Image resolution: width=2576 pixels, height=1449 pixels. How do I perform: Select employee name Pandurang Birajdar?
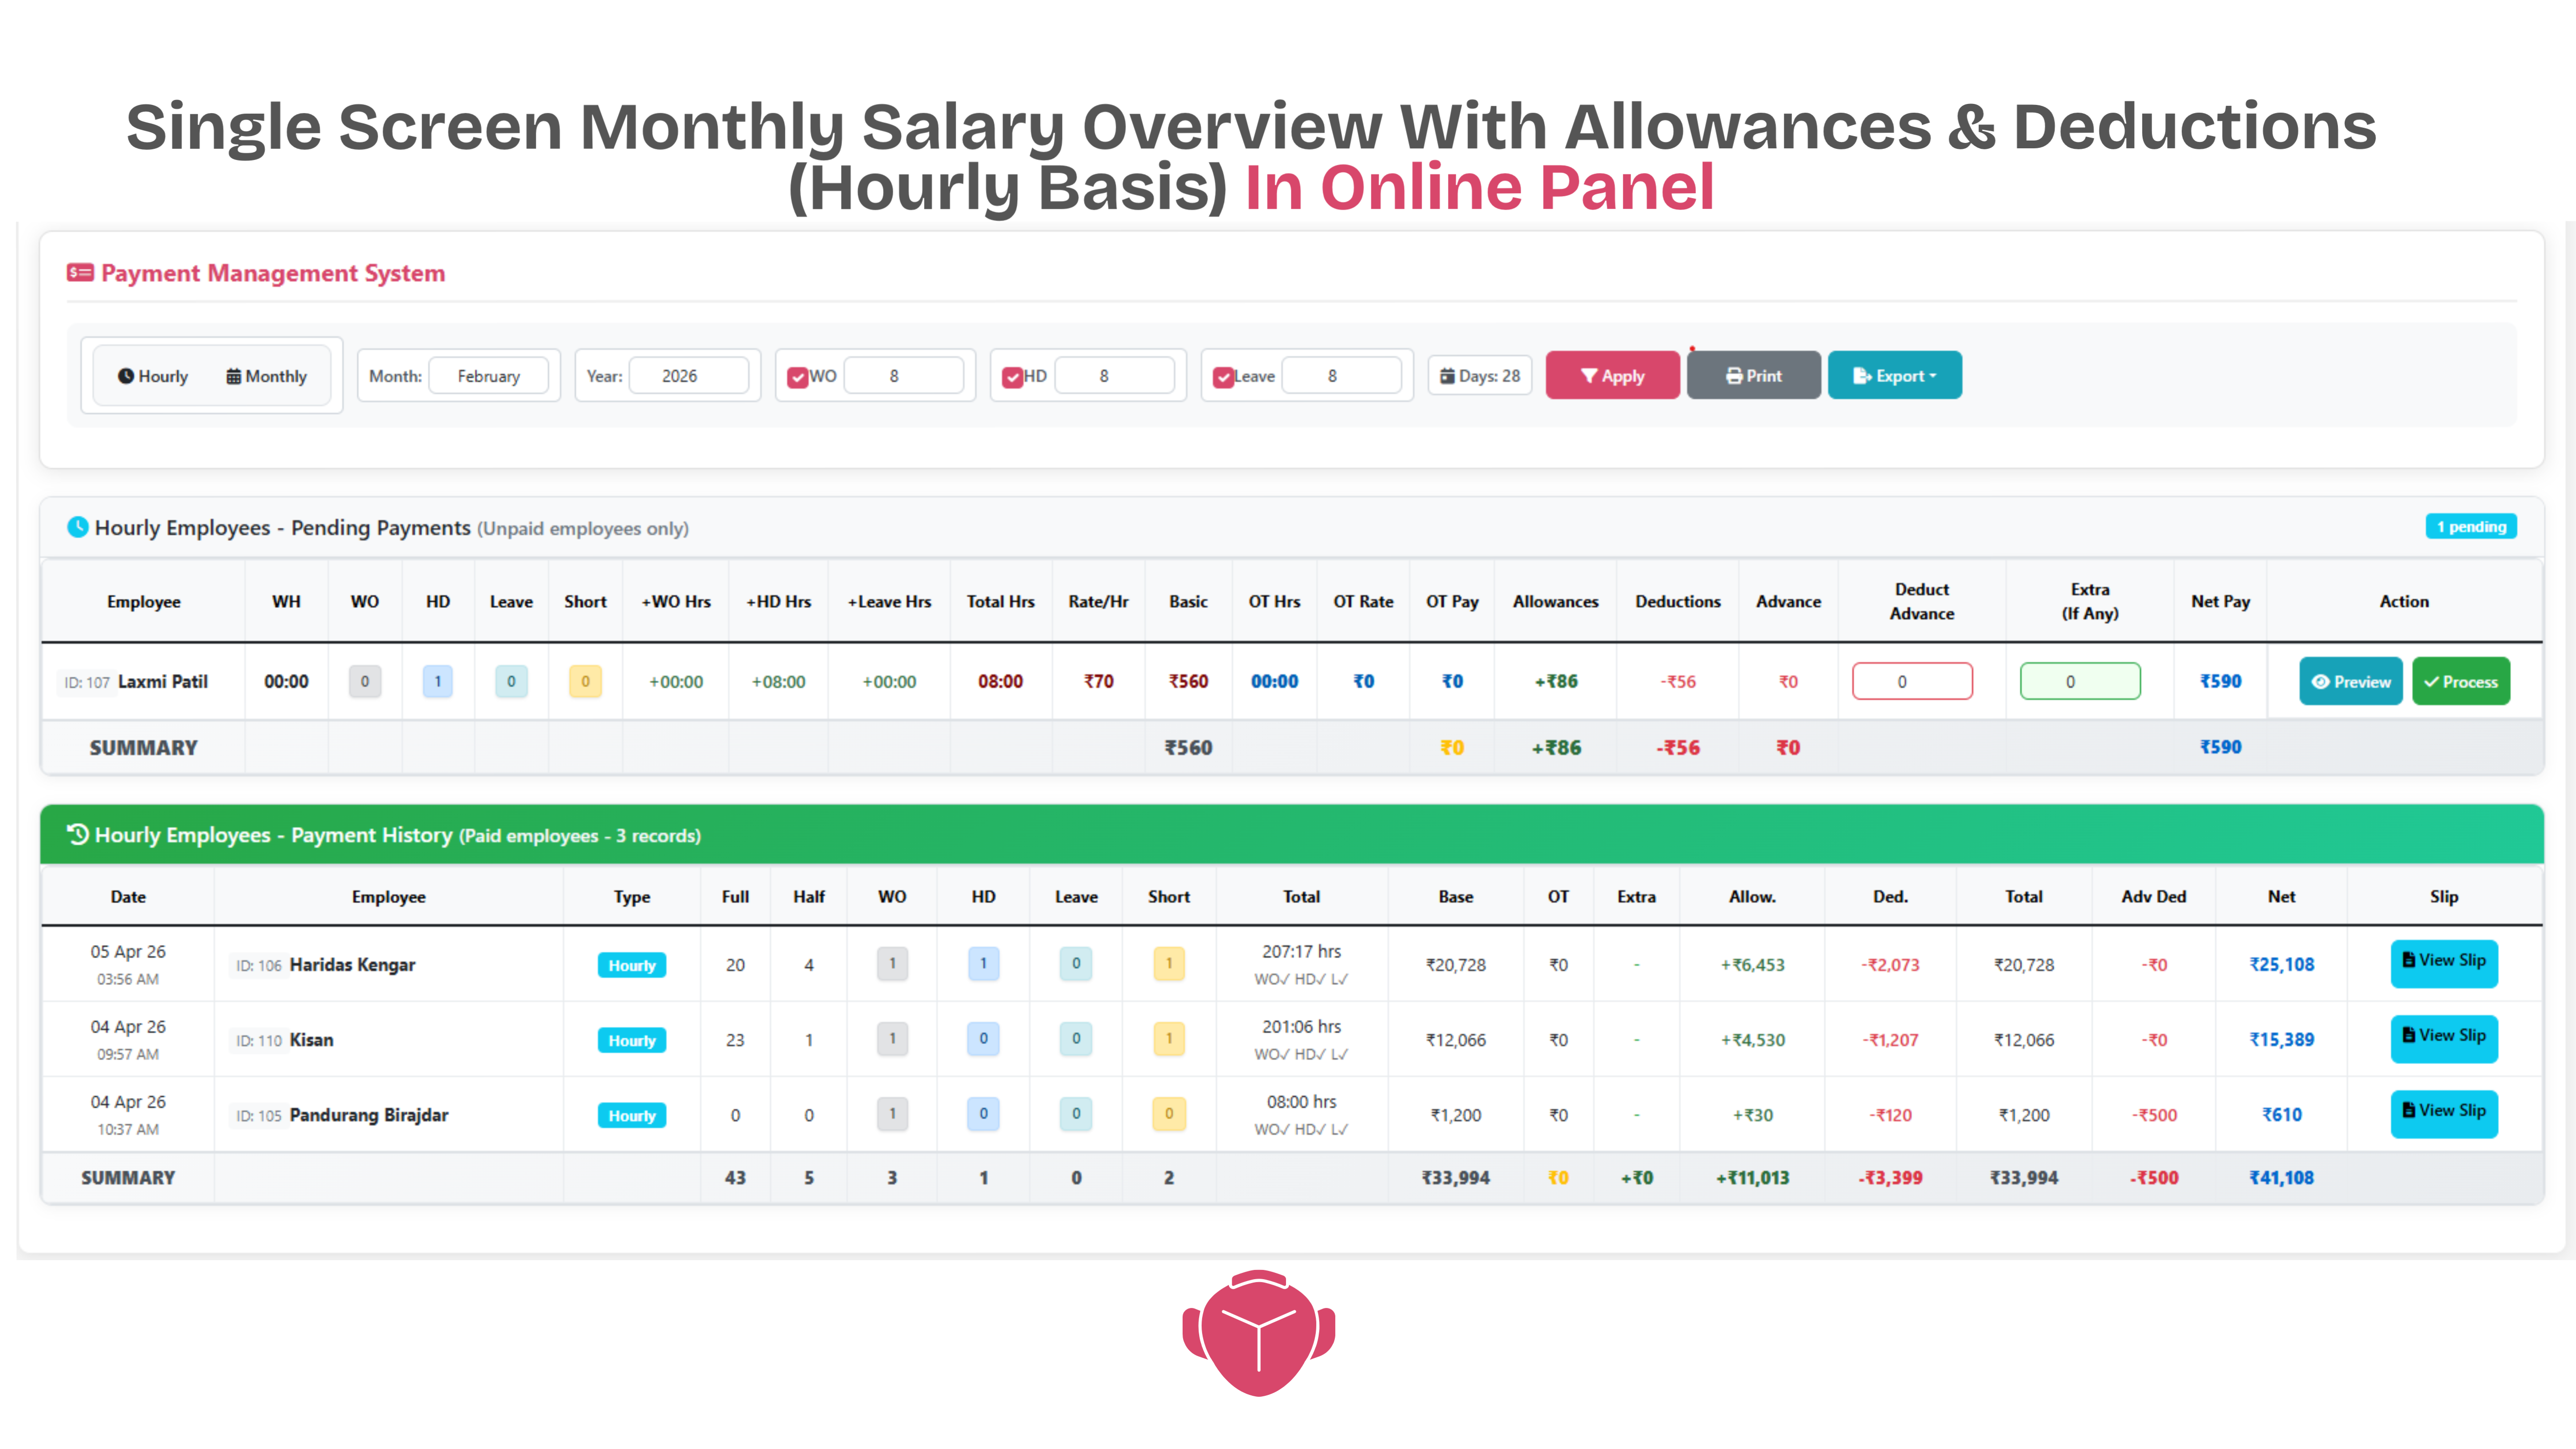[369, 1115]
